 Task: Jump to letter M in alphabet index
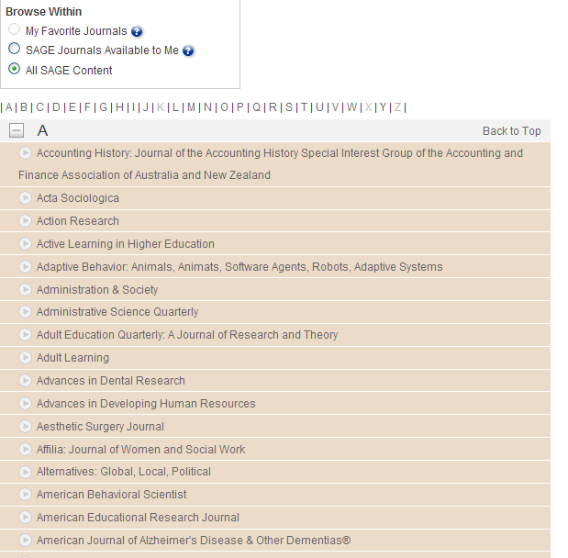point(191,107)
